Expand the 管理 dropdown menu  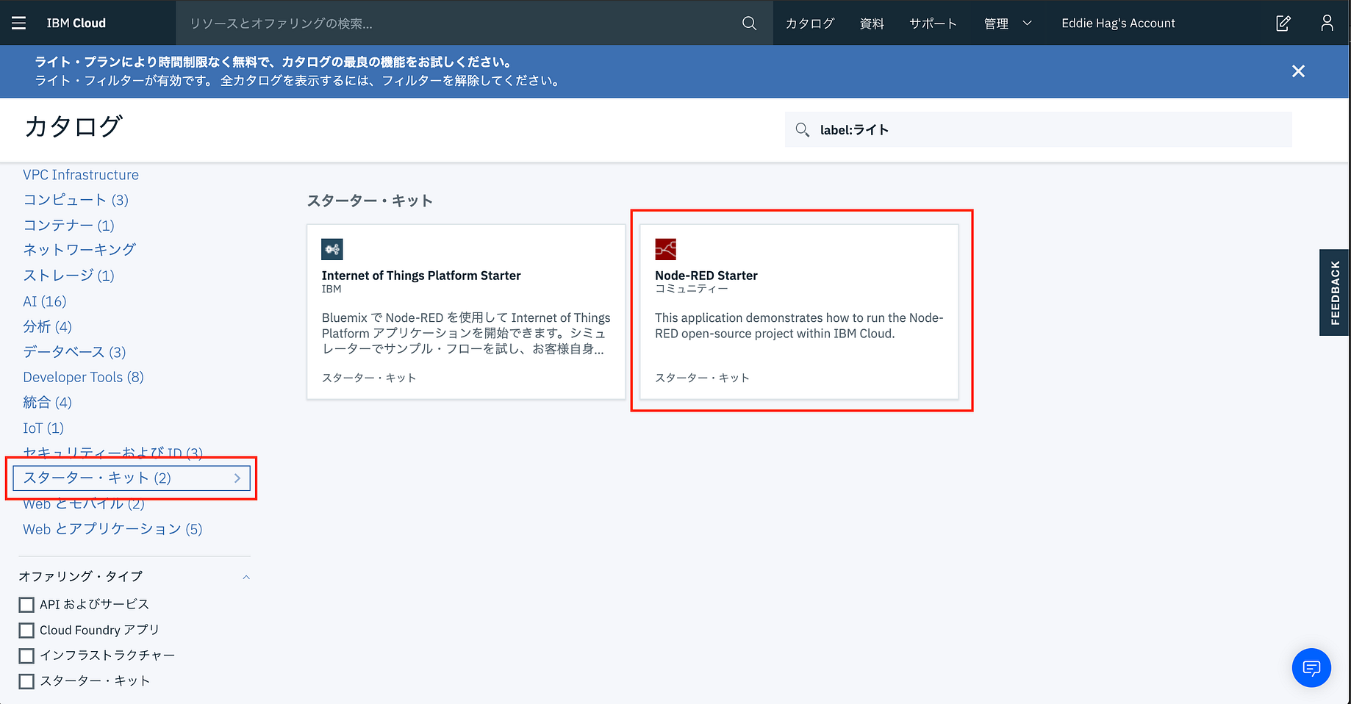click(1008, 23)
